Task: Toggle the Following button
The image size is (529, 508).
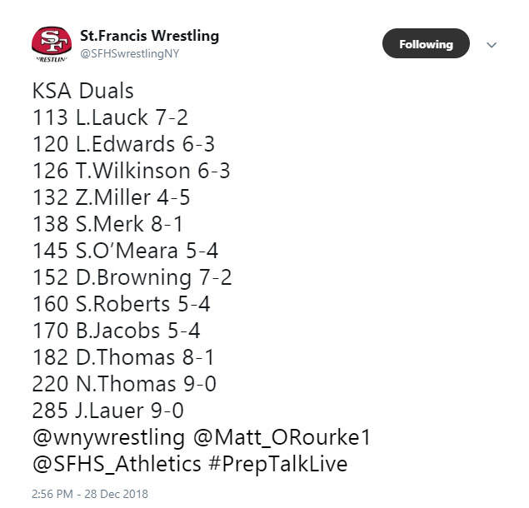Action: [x=426, y=44]
